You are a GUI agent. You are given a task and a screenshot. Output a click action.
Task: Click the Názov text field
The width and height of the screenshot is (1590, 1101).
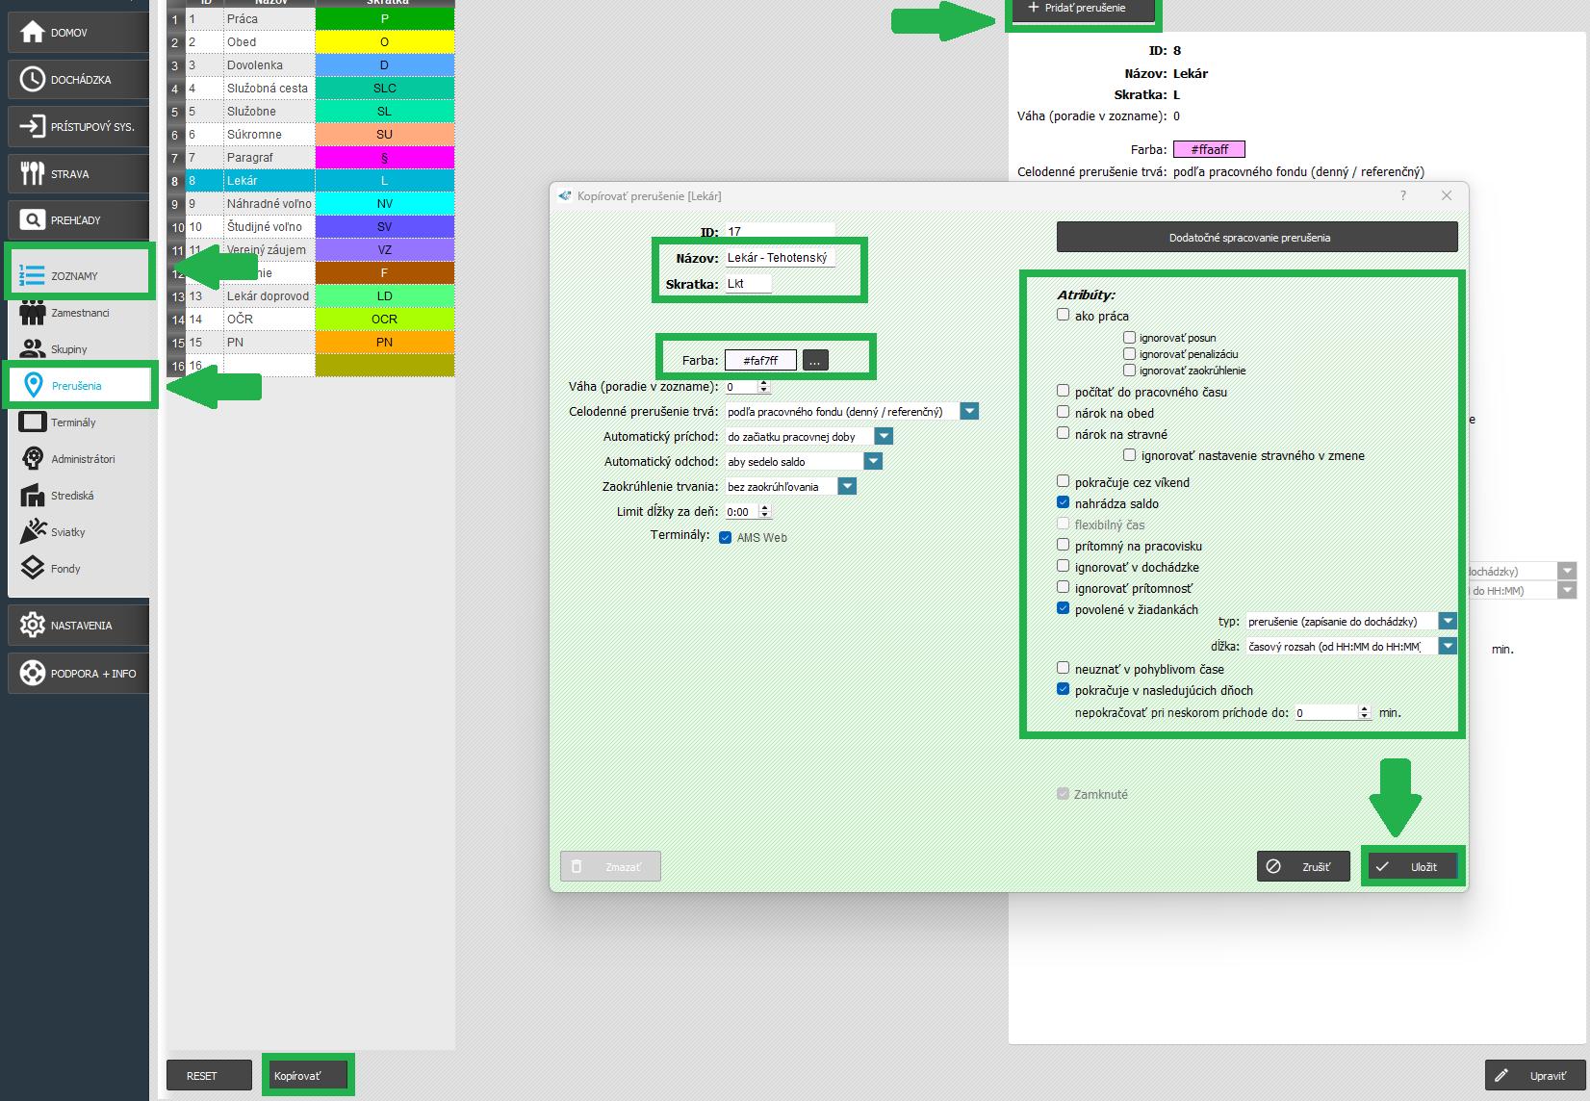[x=779, y=258]
